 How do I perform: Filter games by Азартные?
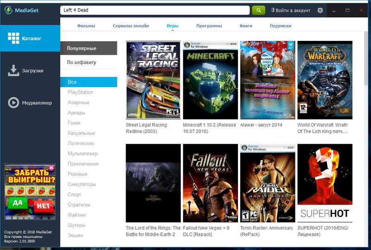(x=78, y=102)
